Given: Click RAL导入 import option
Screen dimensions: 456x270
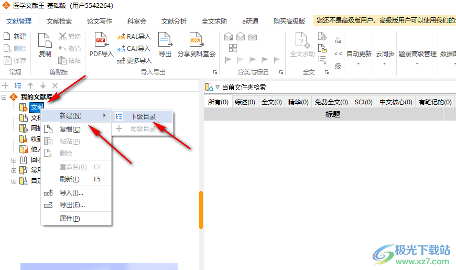Looking at the screenshot, I should pos(134,37).
